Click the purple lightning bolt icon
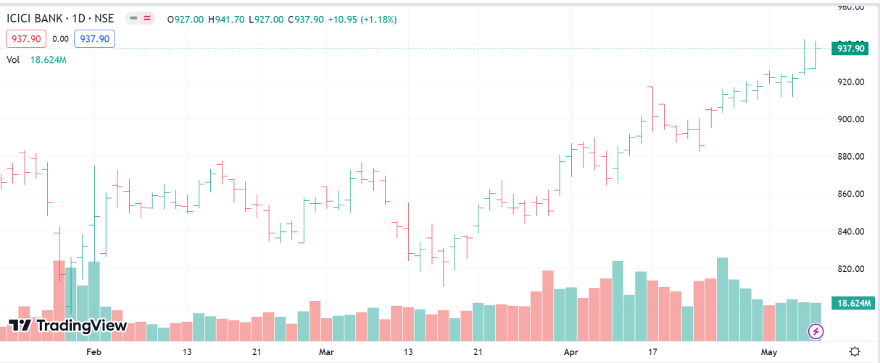Screen dimensions: 880x363 [x=816, y=331]
